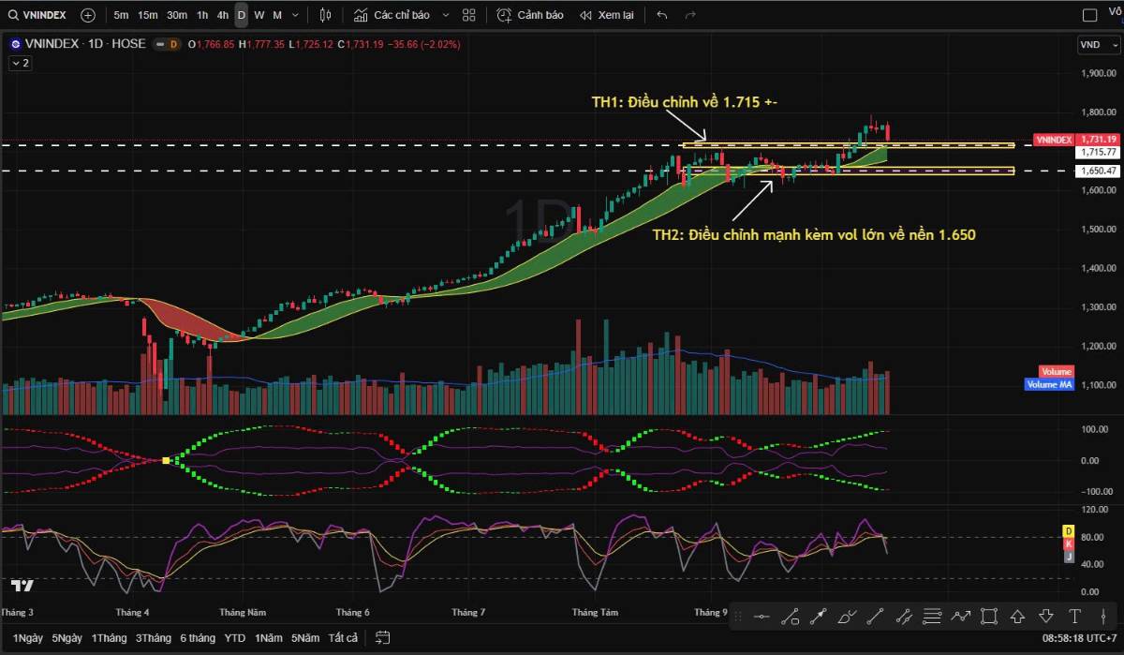This screenshot has width=1124, height=655.
Task: Select the 4h timeframe
Action: coord(222,15)
